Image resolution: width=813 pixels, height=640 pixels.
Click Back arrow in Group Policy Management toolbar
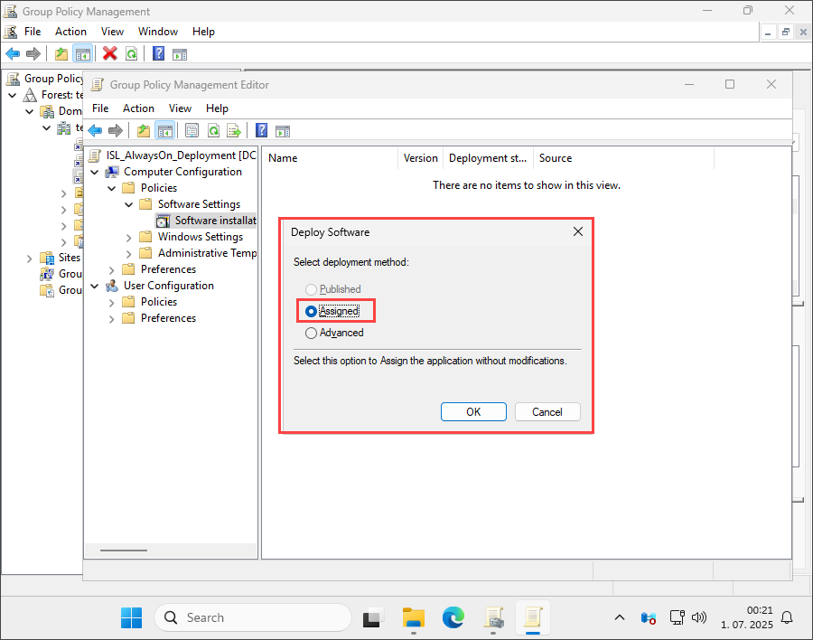13,53
